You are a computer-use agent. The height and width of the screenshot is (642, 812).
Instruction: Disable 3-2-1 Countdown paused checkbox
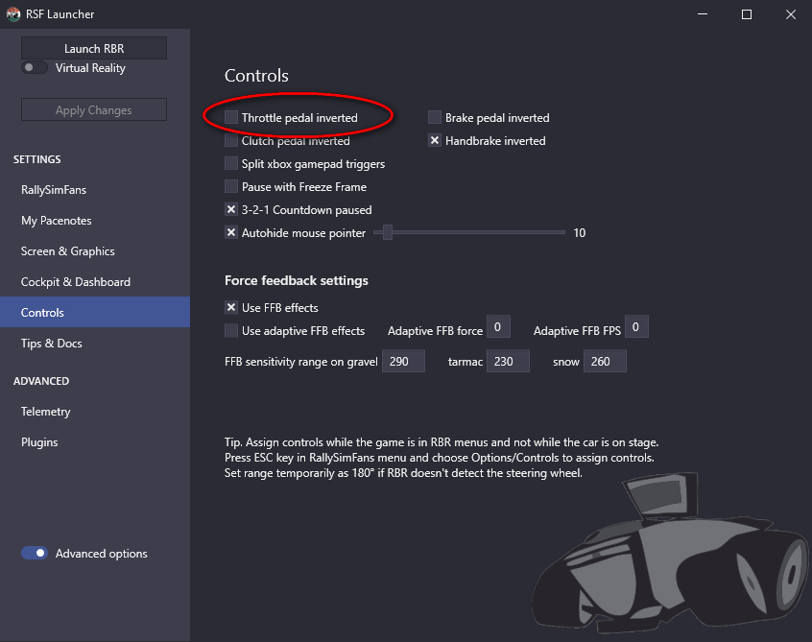tap(231, 210)
